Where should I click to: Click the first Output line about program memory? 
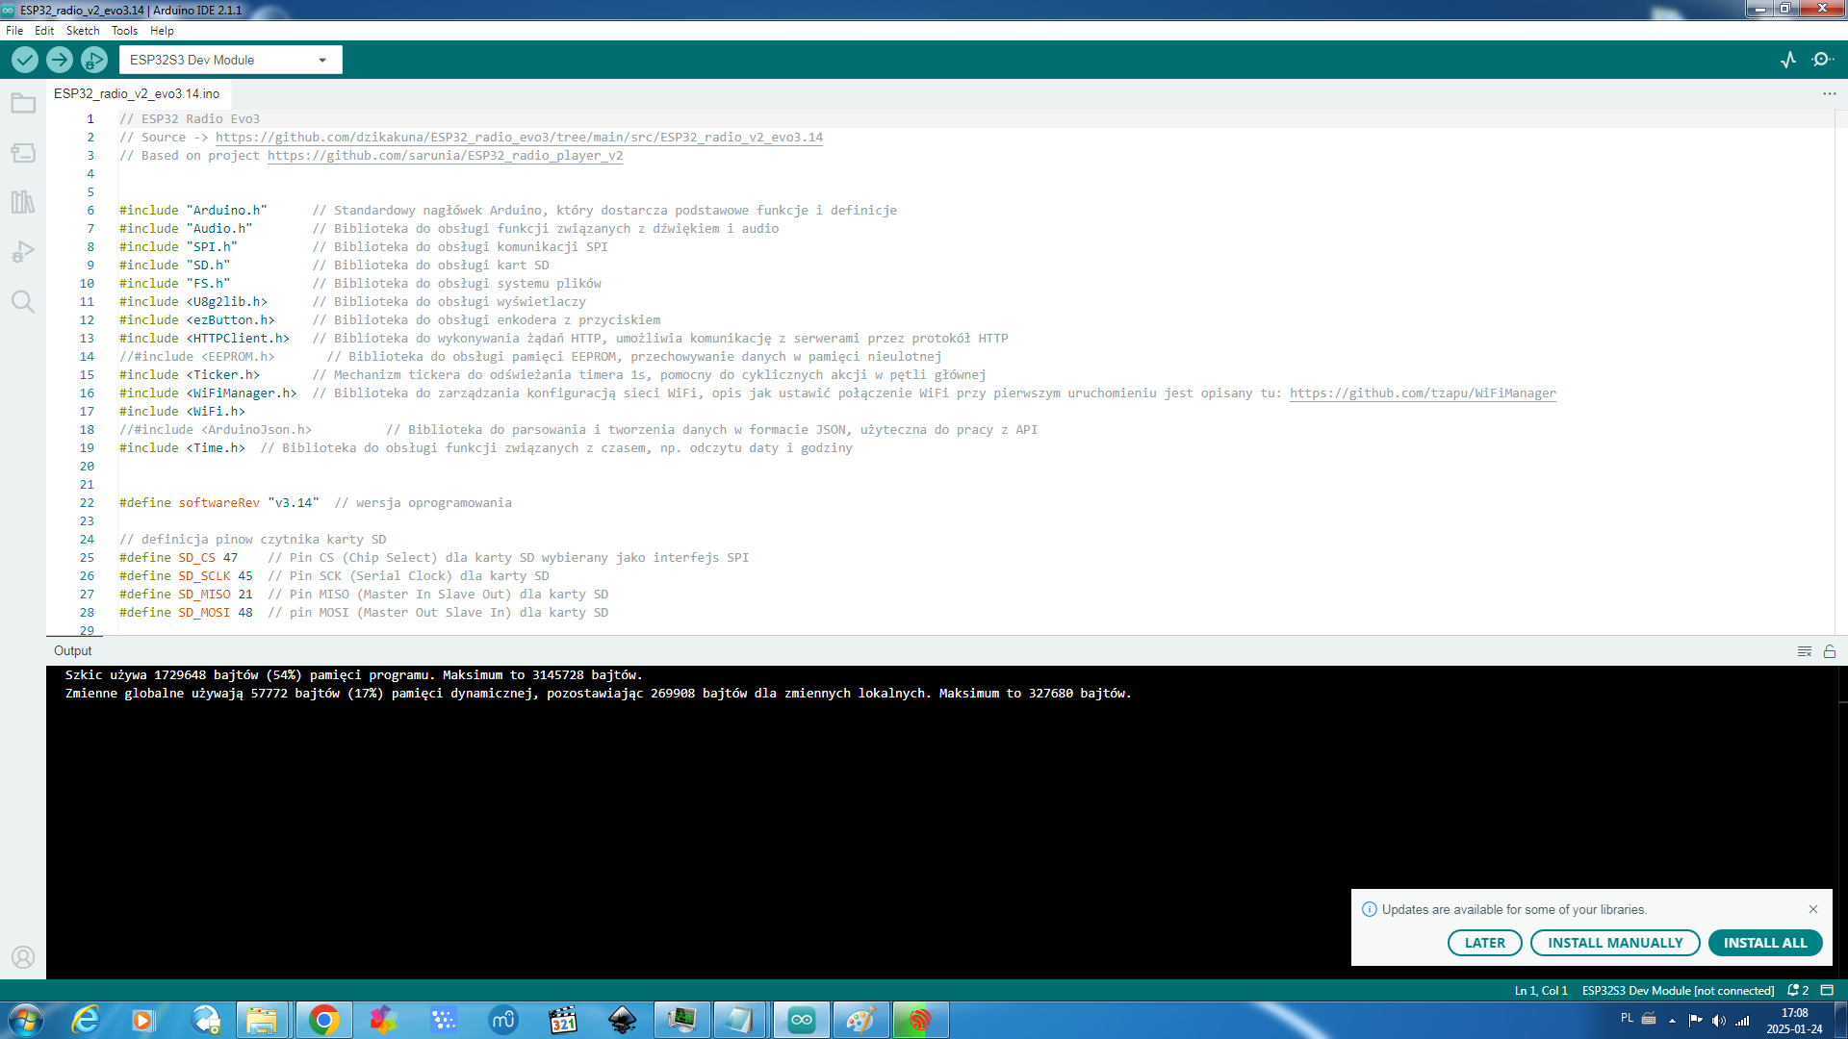[x=354, y=675]
